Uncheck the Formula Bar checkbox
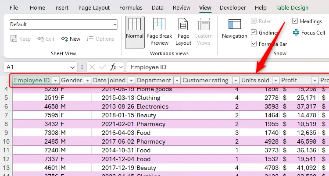The height and width of the screenshot is (176, 329). [254, 44]
